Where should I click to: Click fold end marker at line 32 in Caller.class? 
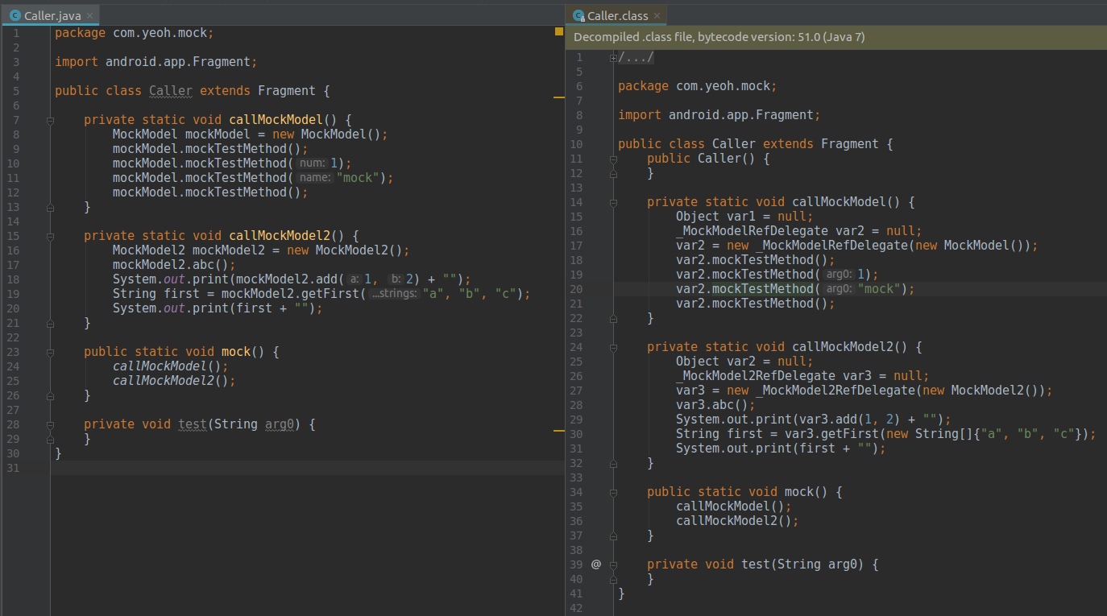coord(613,463)
